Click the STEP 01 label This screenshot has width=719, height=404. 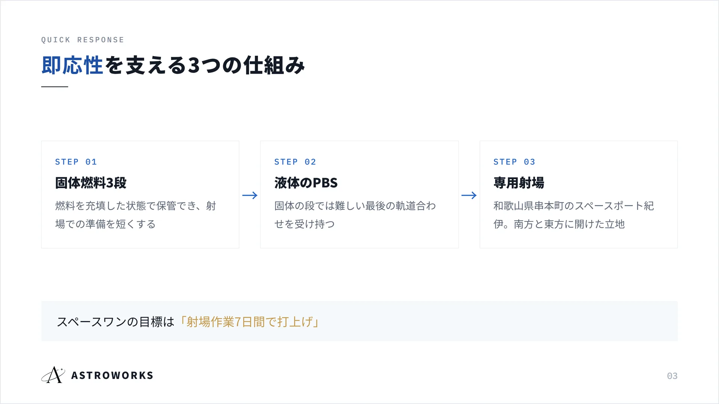click(x=76, y=162)
